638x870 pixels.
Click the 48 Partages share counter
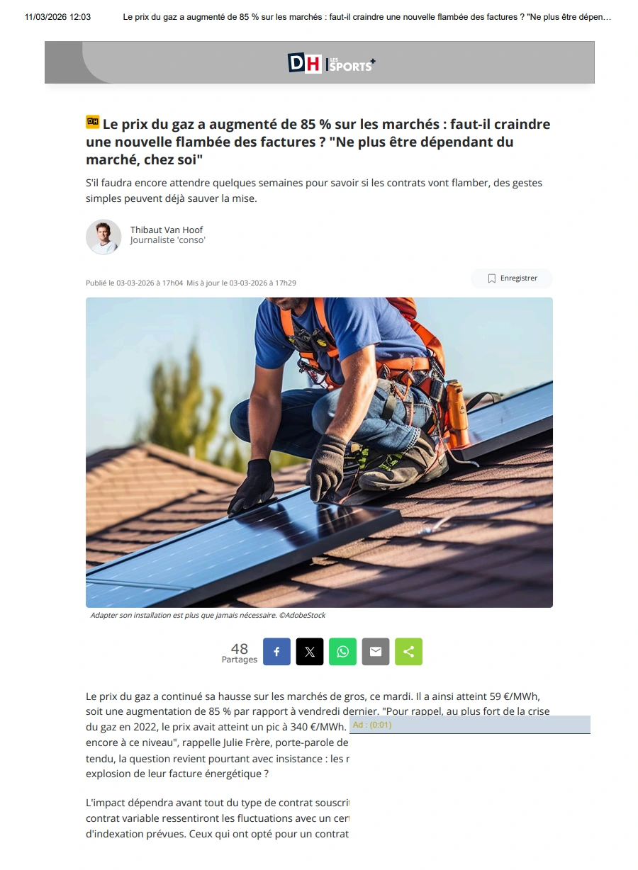pos(240,652)
